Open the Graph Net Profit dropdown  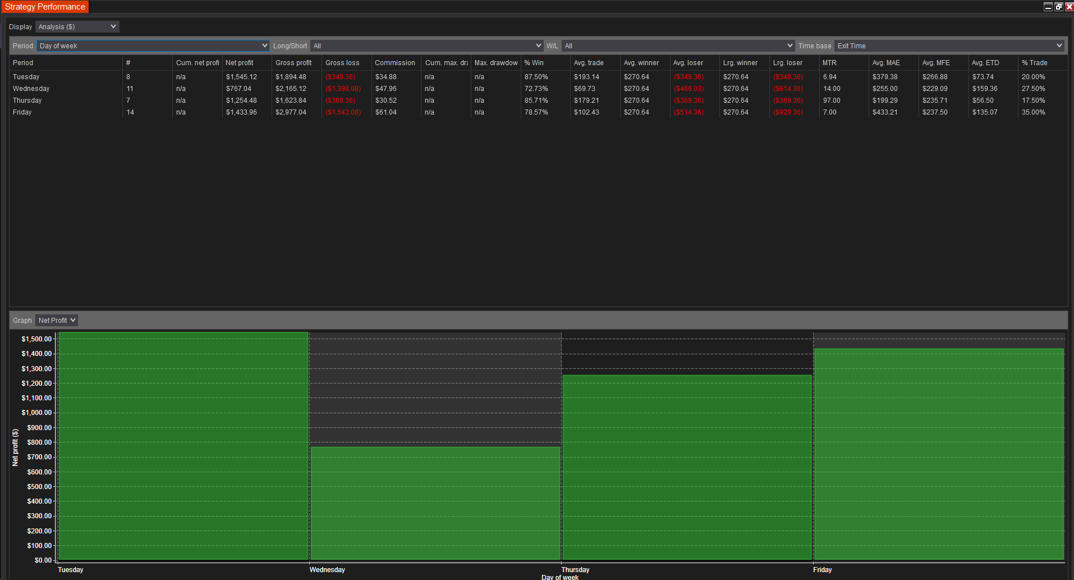57,321
